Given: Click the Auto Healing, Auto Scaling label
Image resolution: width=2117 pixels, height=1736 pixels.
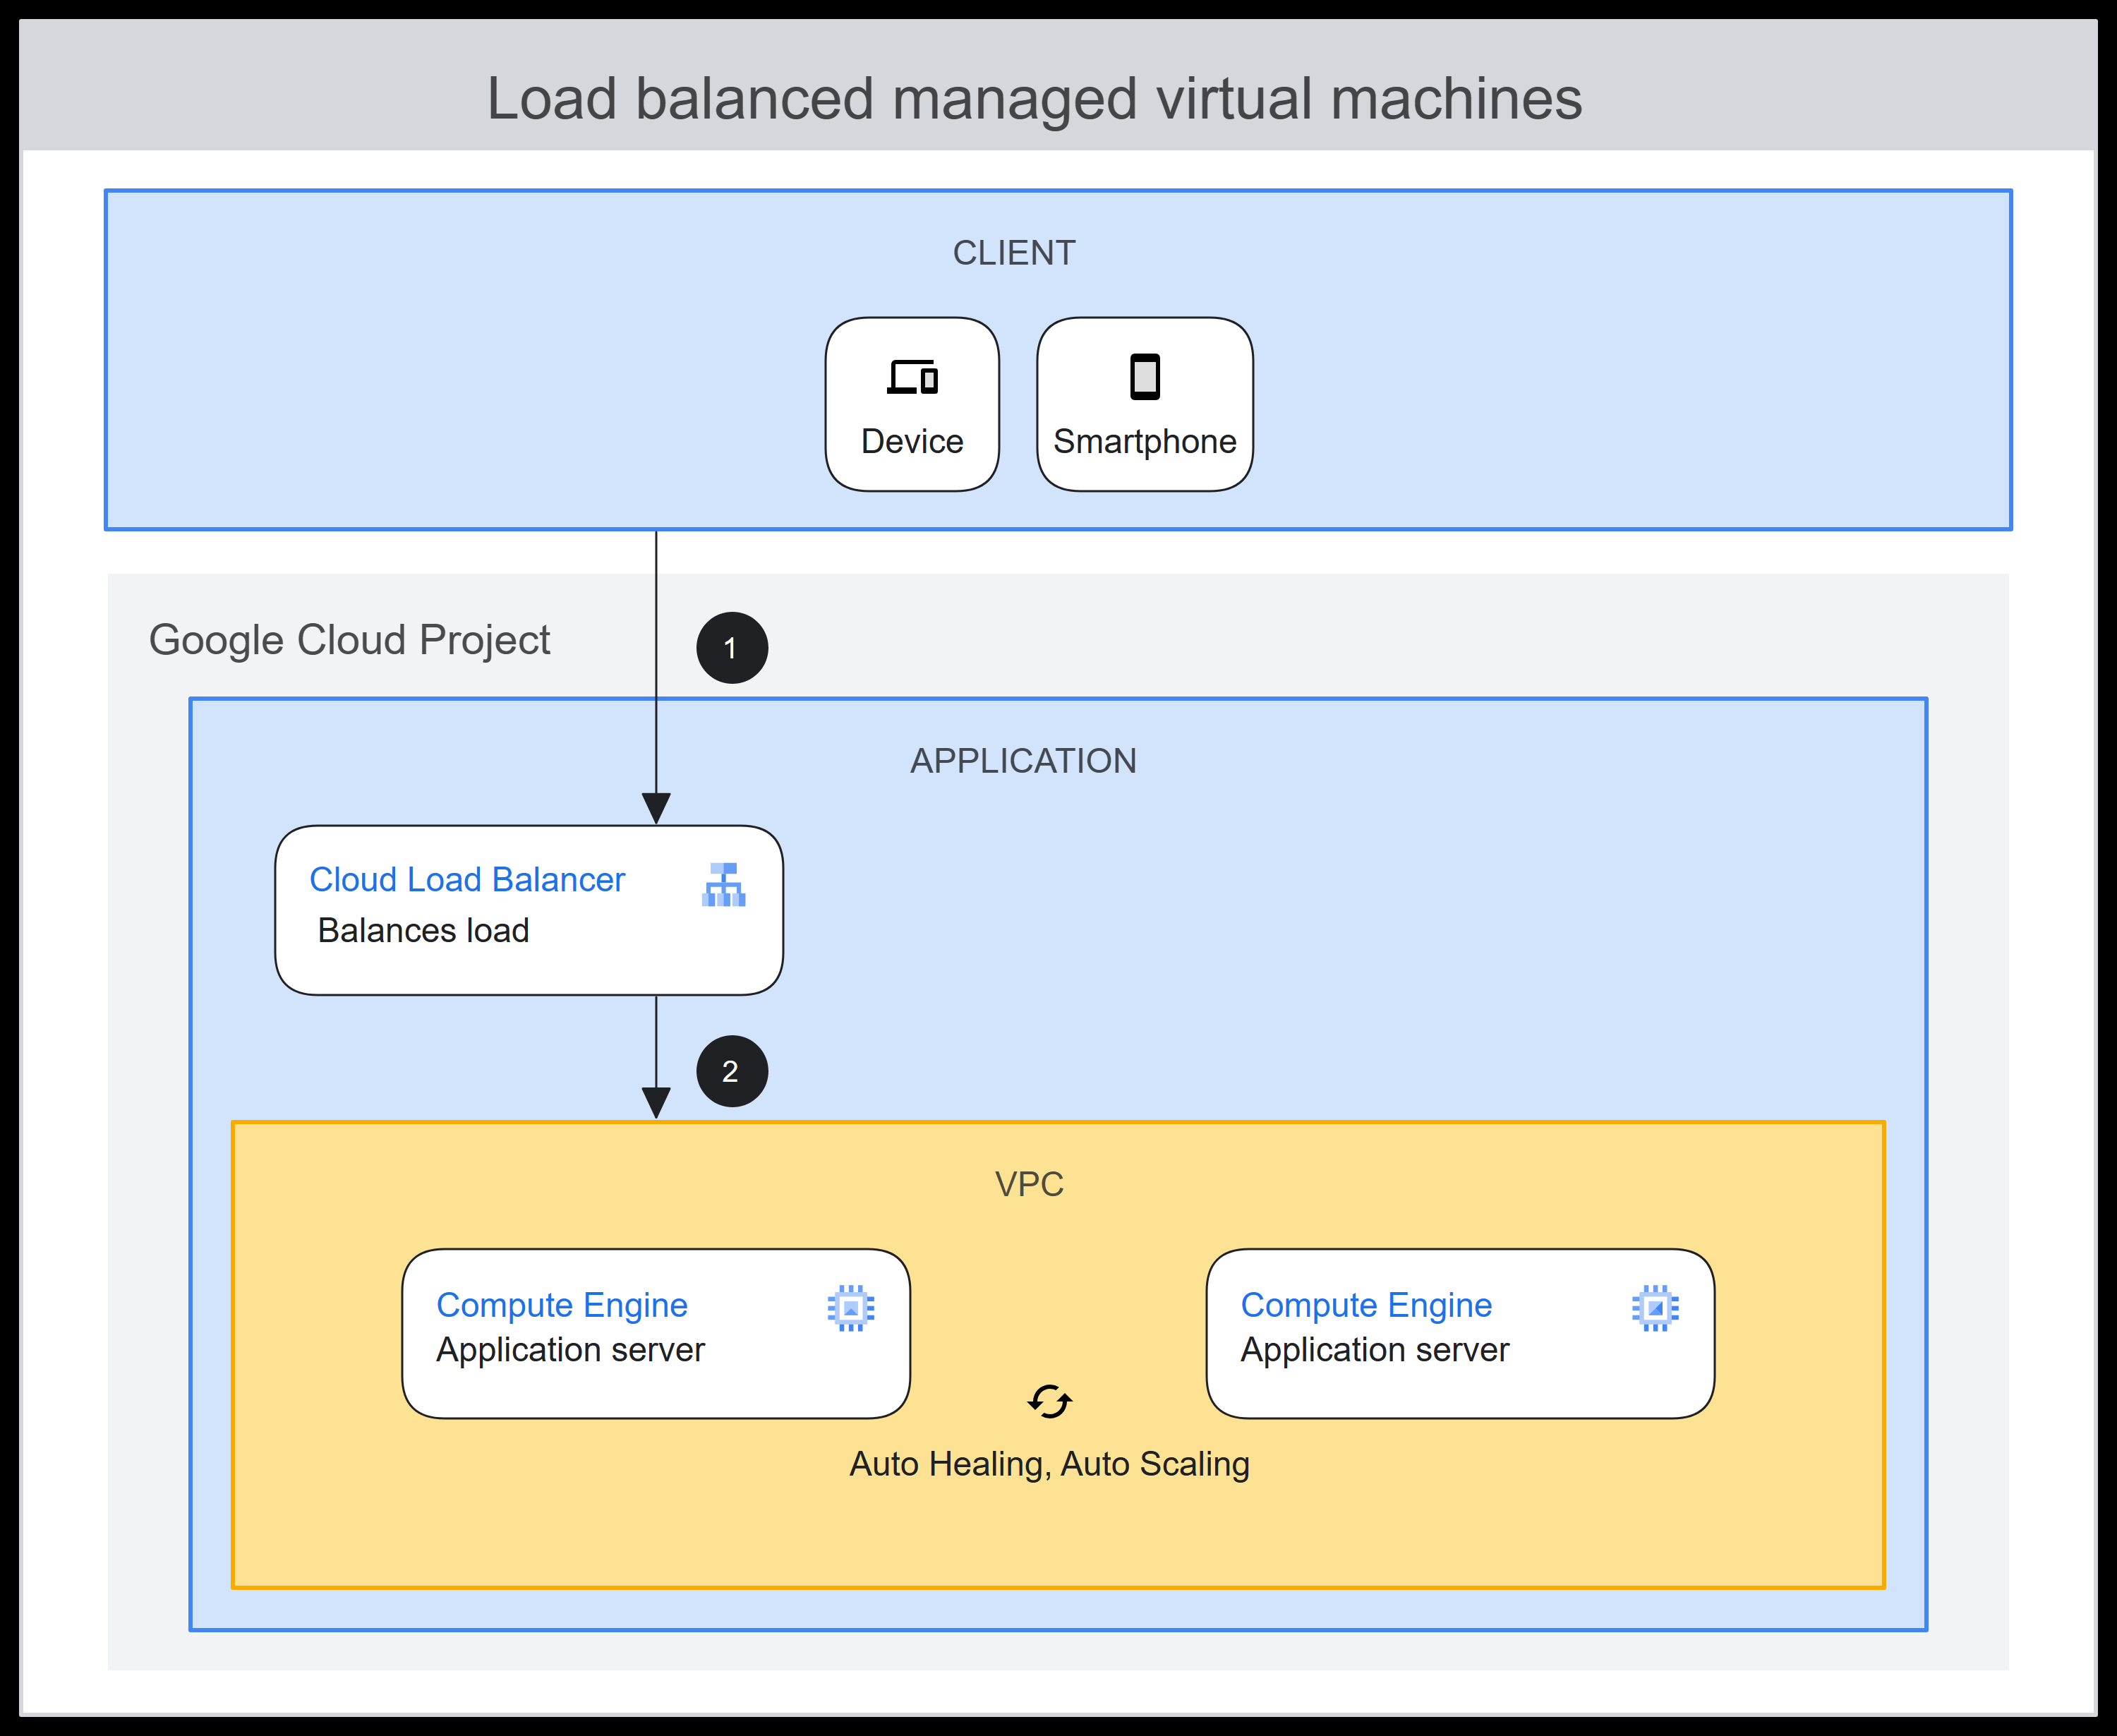Looking at the screenshot, I should (x=1050, y=1464).
